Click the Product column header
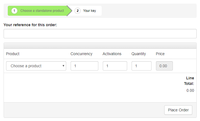The height and width of the screenshot is (121, 200). 13,54
